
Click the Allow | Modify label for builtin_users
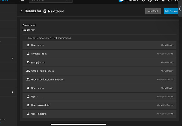[167, 71]
